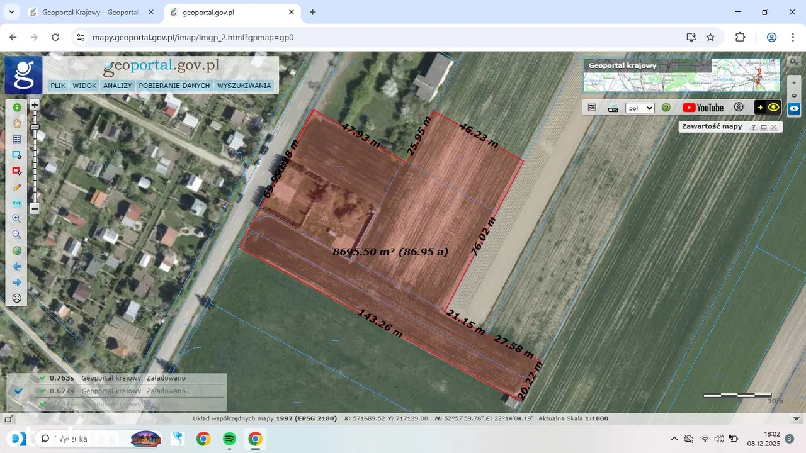Screen dimensions: 806x453
Task: Toggle the blue checkmark in loading panel
Action: (x=19, y=391)
